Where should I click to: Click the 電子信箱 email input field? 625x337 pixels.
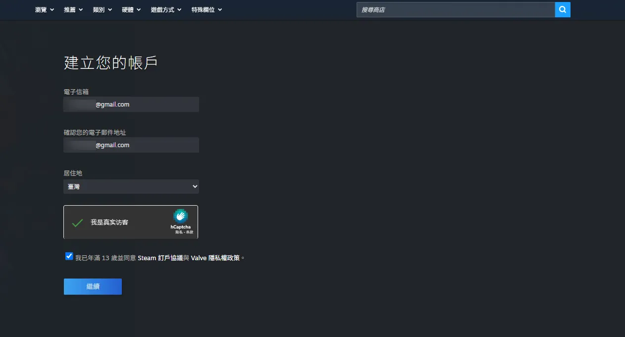(131, 105)
